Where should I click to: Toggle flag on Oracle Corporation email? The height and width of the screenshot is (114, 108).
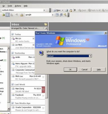[x=43, y=108]
